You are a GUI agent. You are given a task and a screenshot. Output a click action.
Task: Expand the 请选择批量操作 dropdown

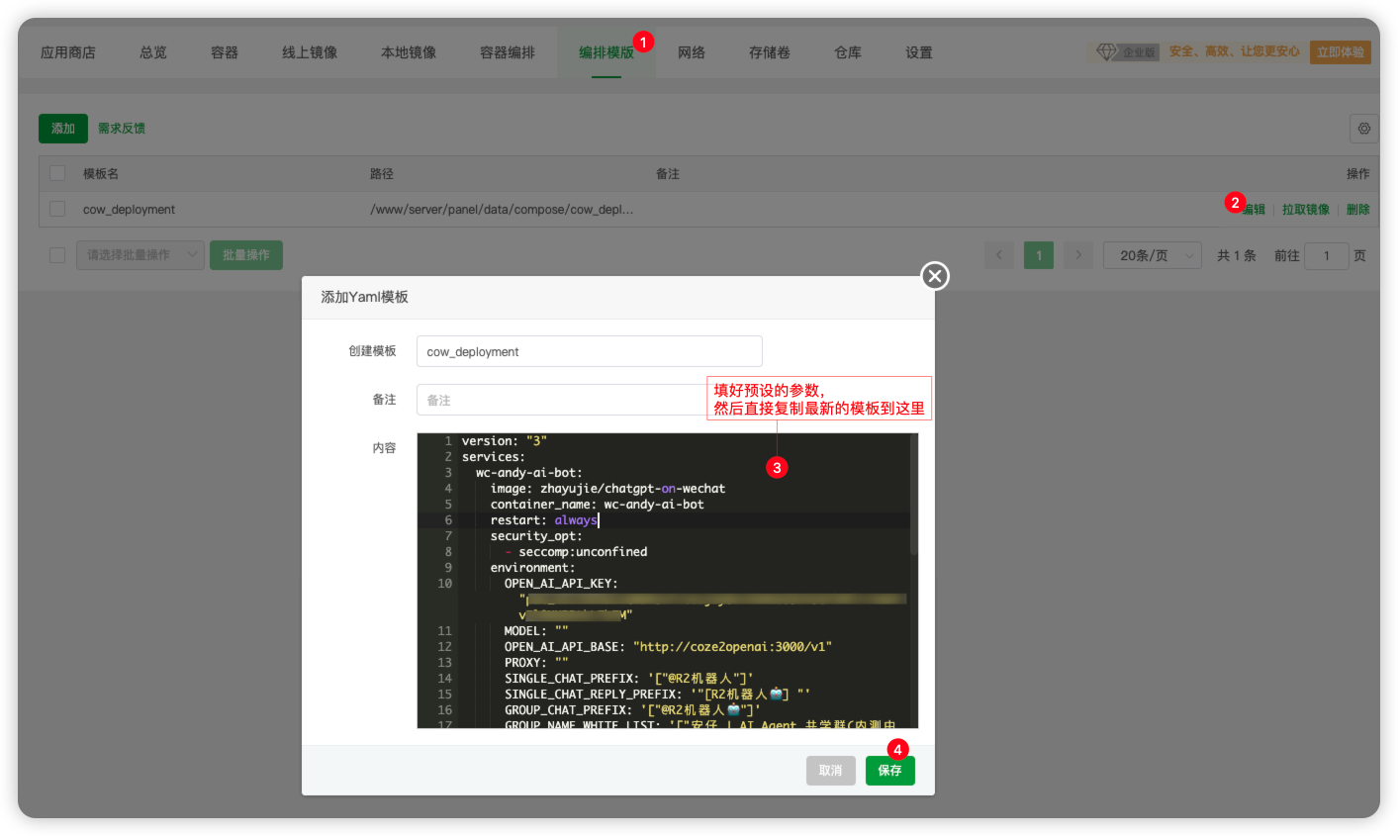pyautogui.click(x=140, y=255)
